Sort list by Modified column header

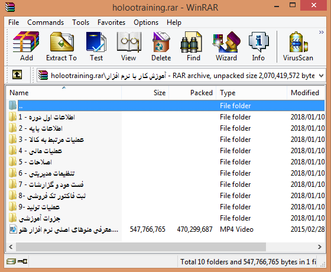(306, 92)
